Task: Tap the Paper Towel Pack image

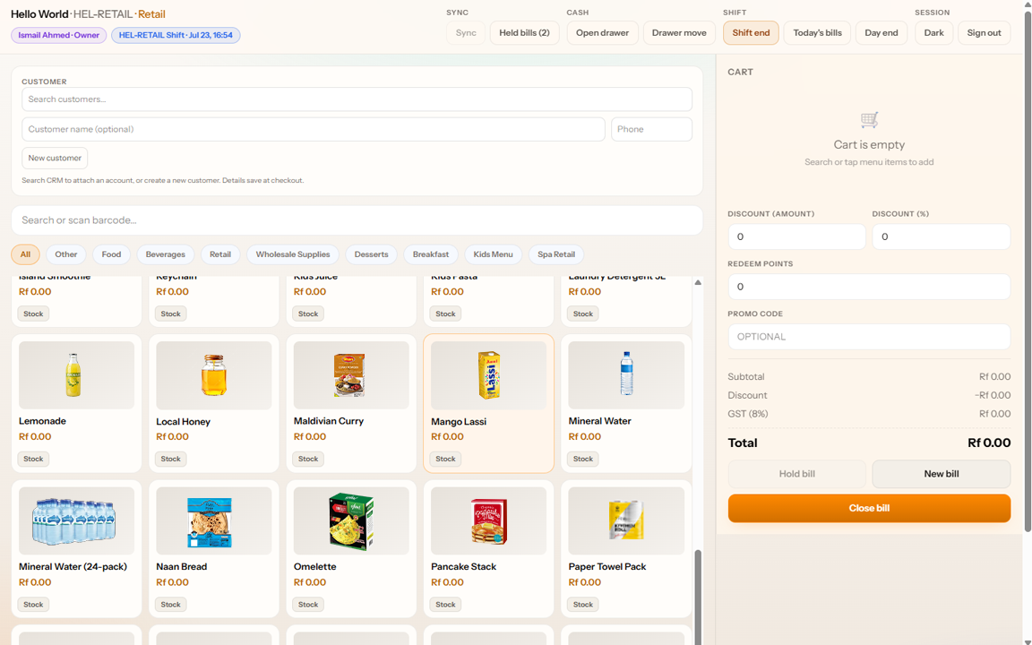Action: pyautogui.click(x=626, y=520)
